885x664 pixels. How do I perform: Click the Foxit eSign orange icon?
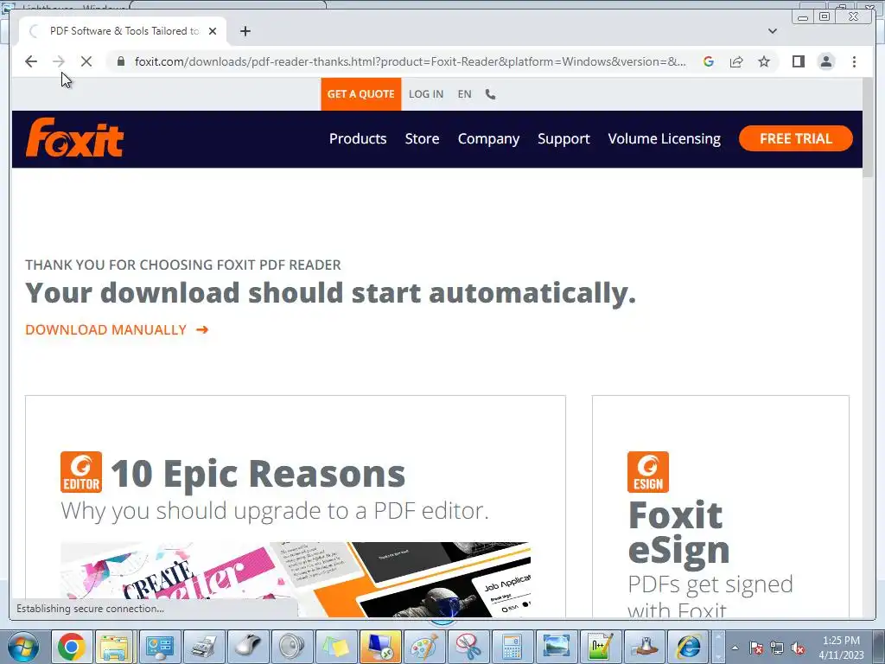[x=648, y=472]
